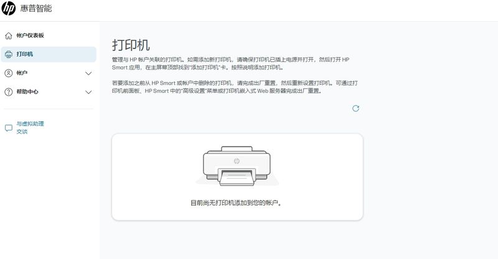Click the chat bubble icon for virtual assistant

9,128
